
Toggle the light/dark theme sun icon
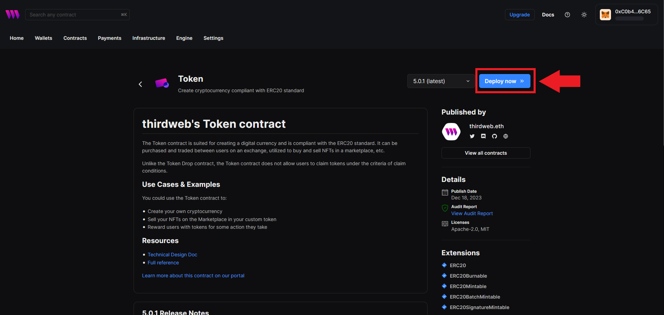coord(584,15)
